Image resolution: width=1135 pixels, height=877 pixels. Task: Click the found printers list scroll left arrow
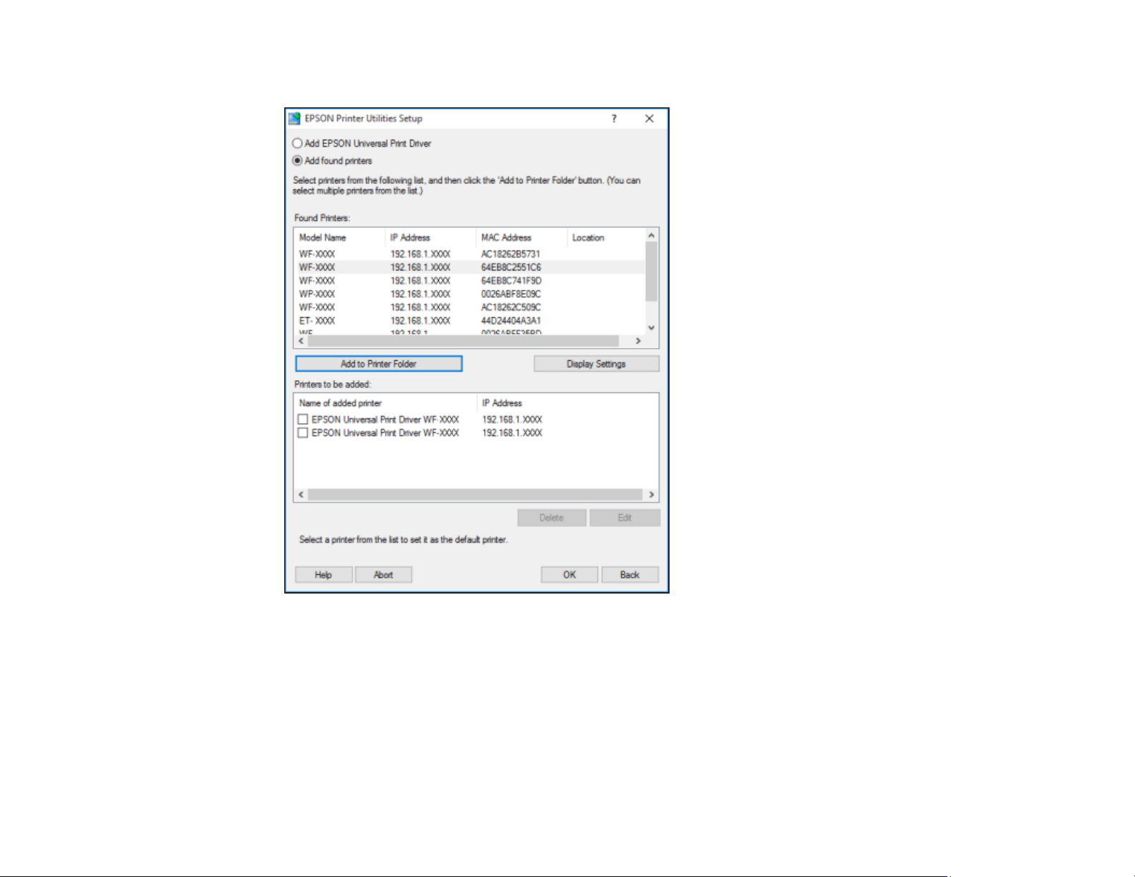click(x=301, y=341)
